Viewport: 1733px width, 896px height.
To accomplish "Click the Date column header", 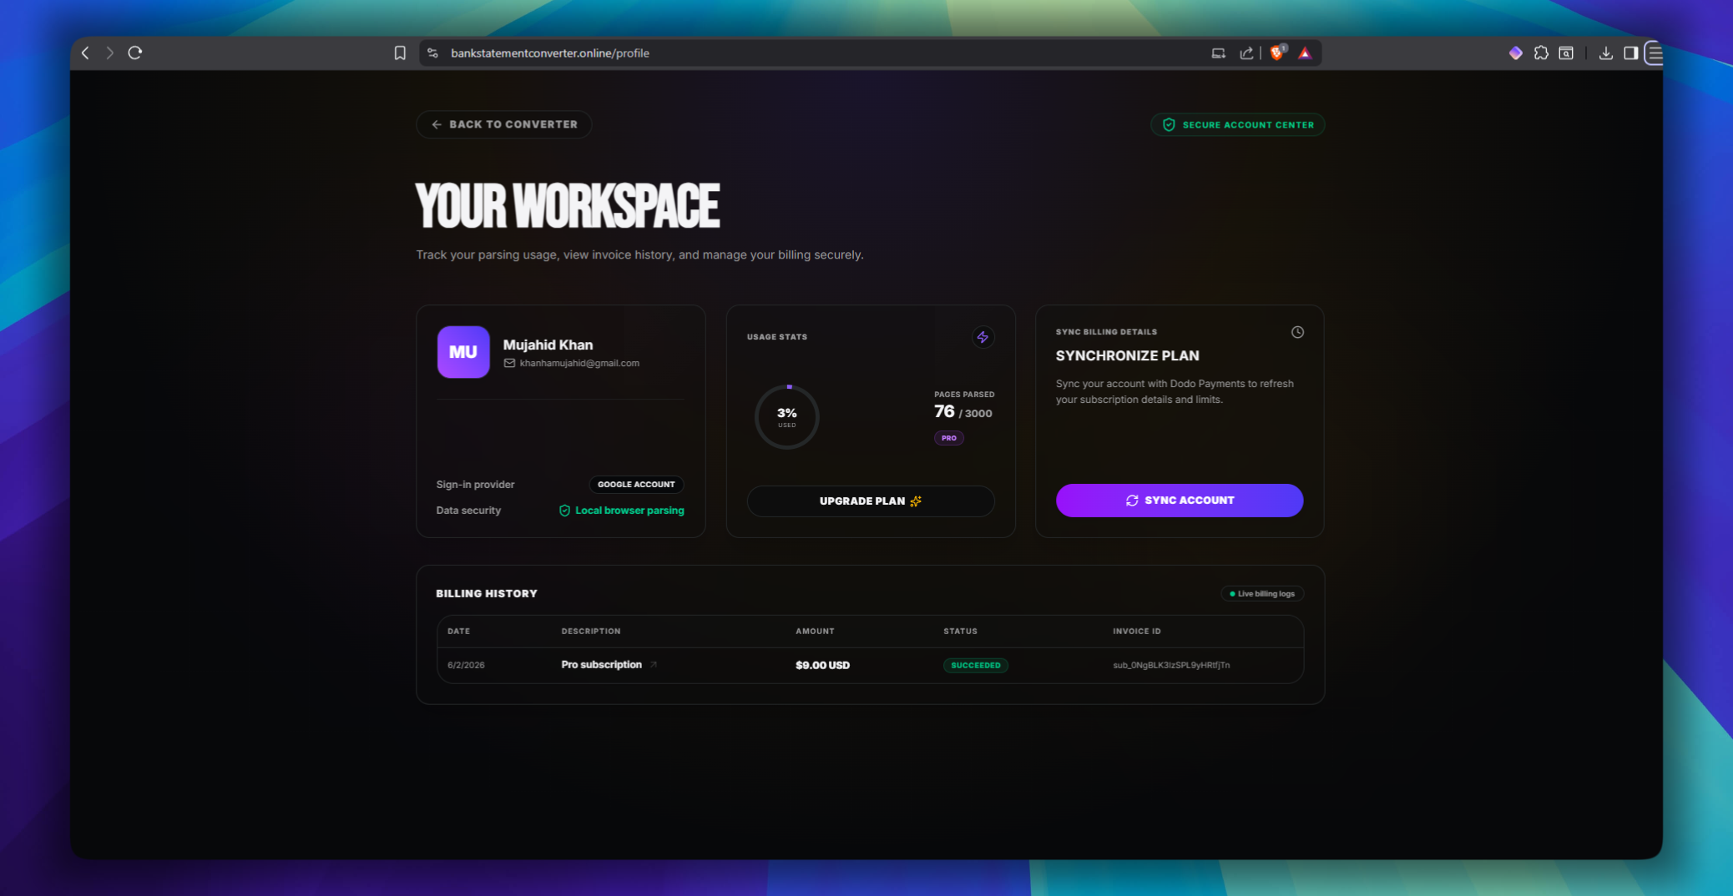I will click(x=458, y=632).
